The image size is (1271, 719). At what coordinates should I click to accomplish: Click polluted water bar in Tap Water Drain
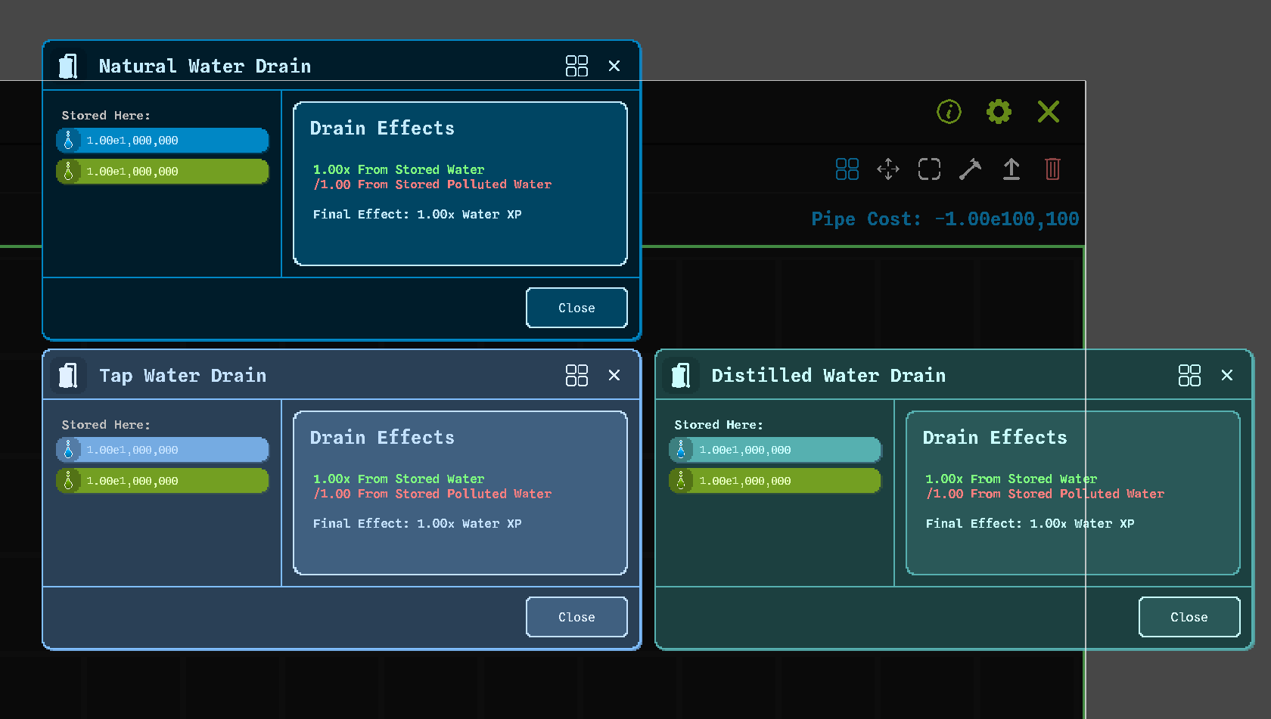click(163, 481)
